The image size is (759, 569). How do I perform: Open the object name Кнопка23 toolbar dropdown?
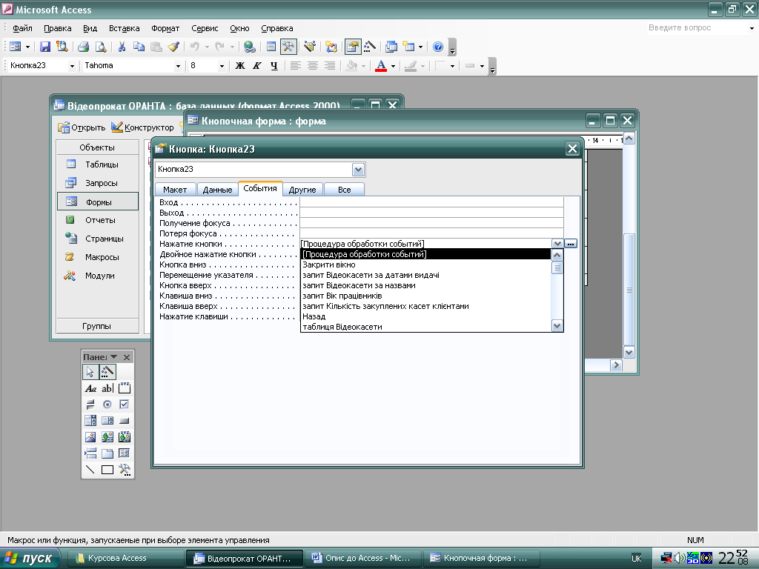pos(72,66)
